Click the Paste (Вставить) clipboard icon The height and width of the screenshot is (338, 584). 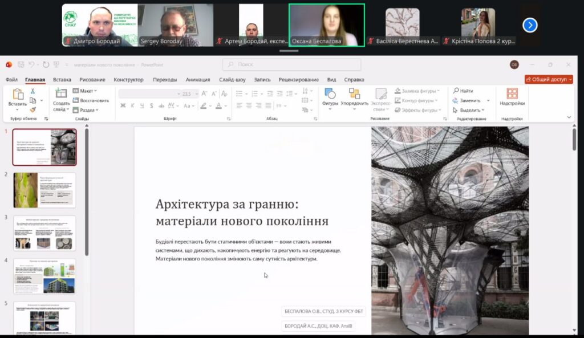18,95
